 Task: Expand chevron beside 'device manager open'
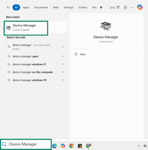pos(63,56)
